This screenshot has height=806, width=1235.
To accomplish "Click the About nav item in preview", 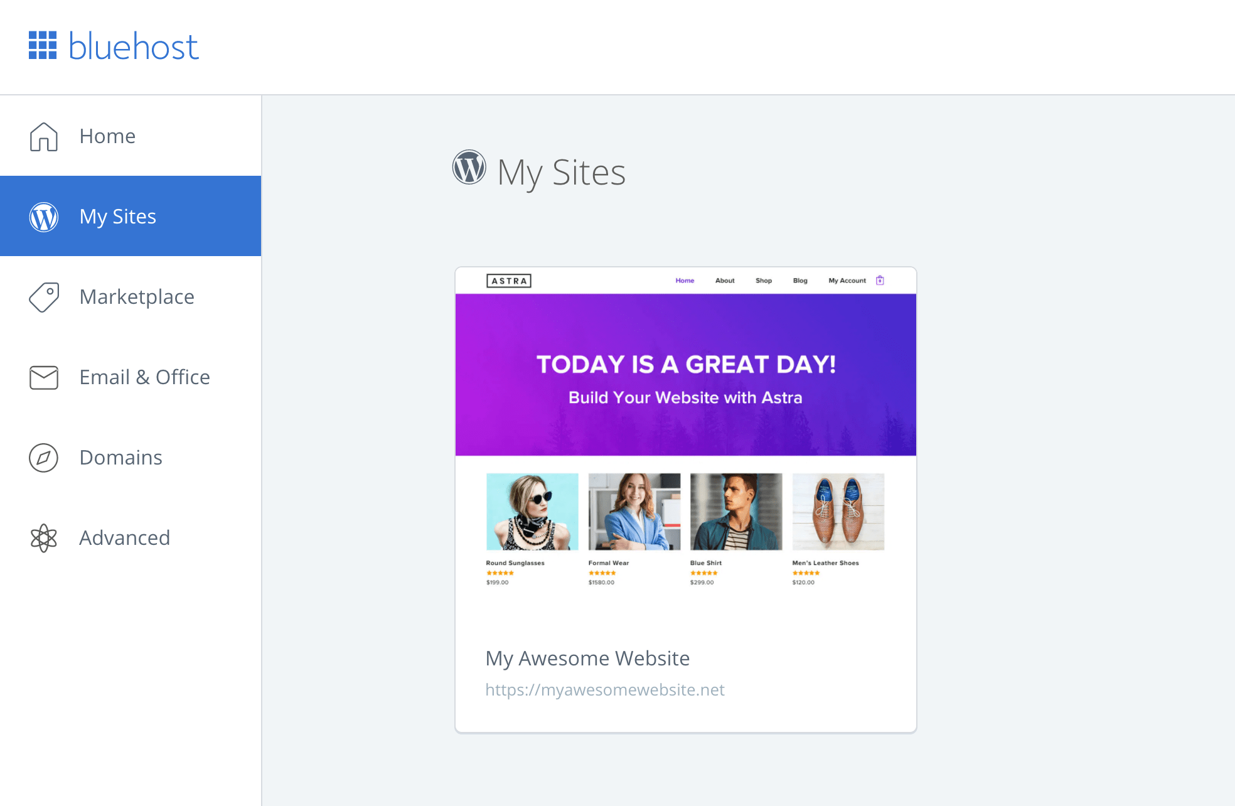I will tap(725, 281).
